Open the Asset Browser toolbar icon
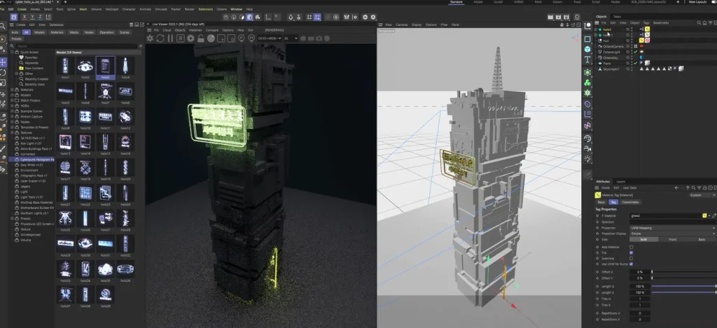The width and height of the screenshot is (717, 328). (x=14, y=17)
